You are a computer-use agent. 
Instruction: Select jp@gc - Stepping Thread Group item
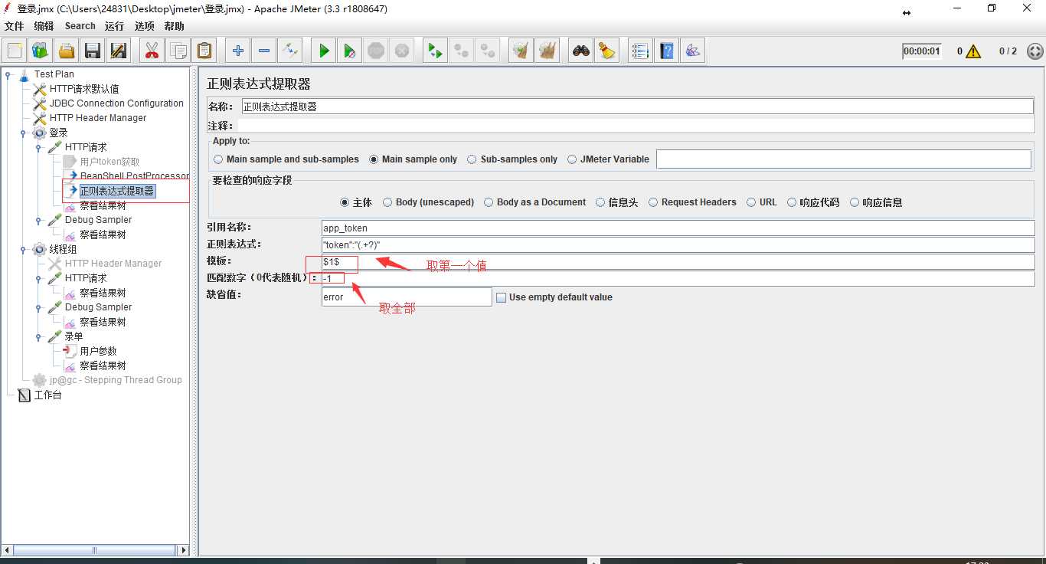(116, 380)
